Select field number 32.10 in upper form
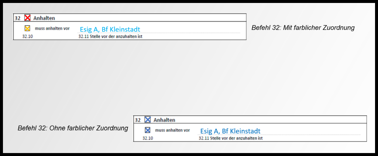The width and height of the screenshot is (378, 156). [x=27, y=37]
